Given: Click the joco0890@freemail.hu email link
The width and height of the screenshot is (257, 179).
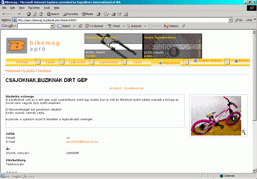Looking at the screenshot, I should 82,142.
